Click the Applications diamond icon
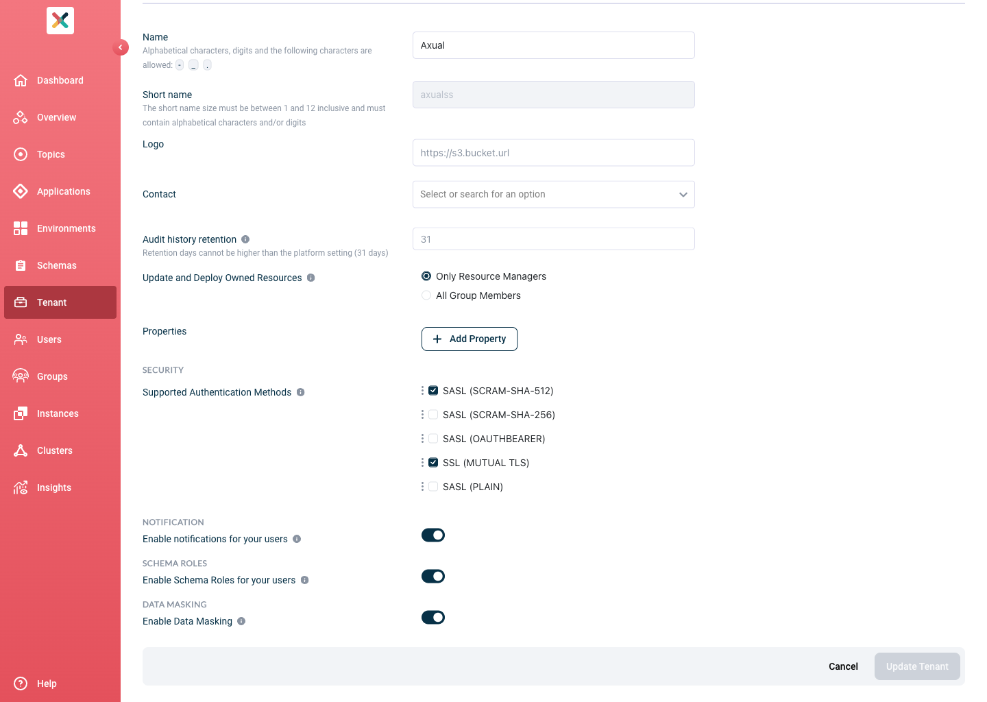This screenshot has width=987, height=702. [x=21, y=191]
